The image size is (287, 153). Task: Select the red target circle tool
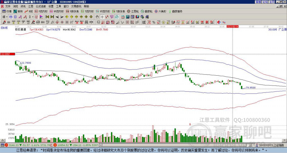click(x=57, y=22)
